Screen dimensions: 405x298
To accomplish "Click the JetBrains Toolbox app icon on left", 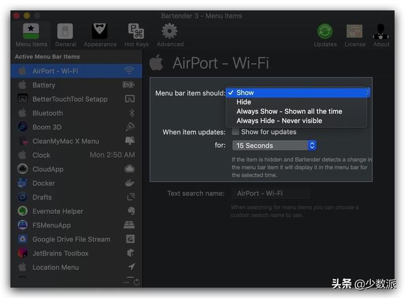I will pos(23,253).
